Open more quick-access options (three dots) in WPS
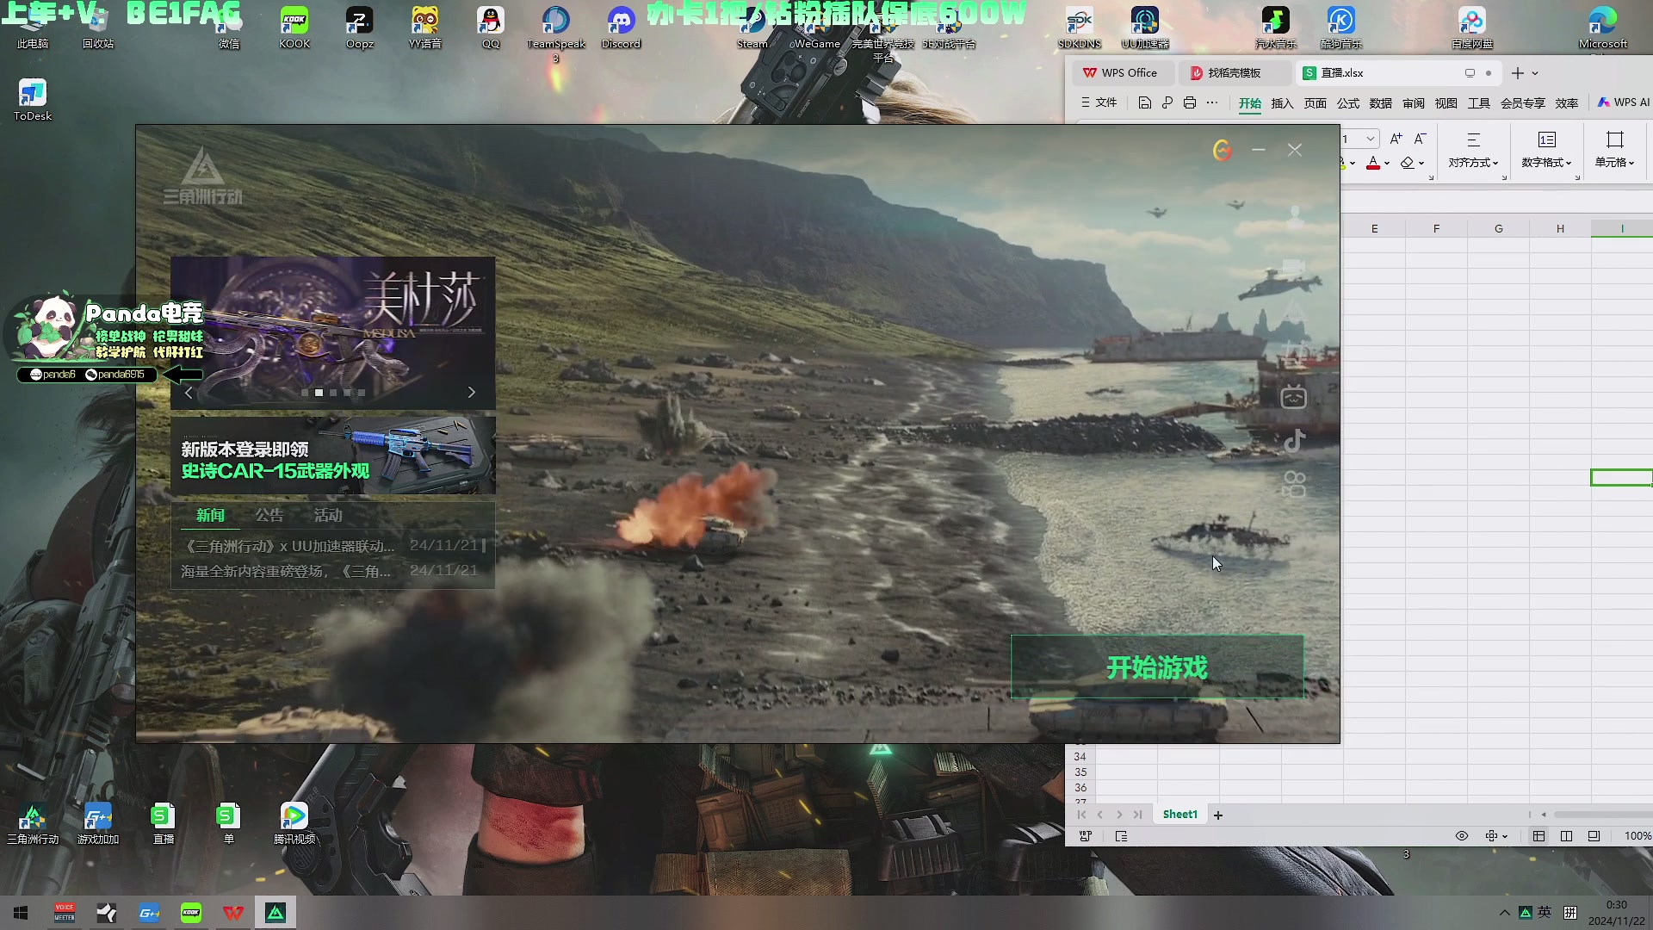 (1212, 102)
